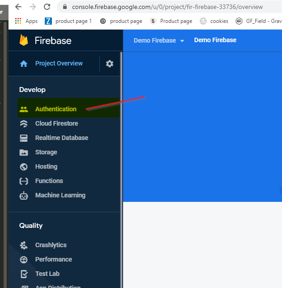The width and height of the screenshot is (282, 288).
Task: Click the Storage folder icon
Action: point(24,153)
